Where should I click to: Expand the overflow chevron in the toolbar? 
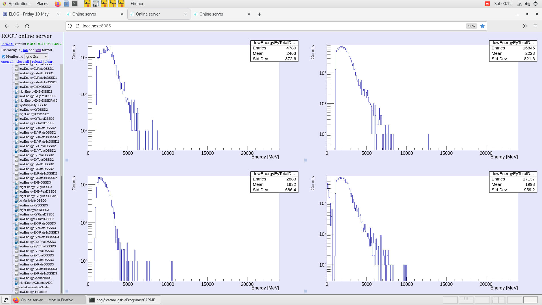tap(525, 26)
